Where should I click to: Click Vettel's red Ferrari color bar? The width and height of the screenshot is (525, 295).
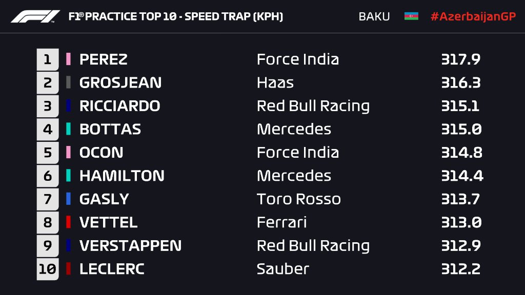tap(68, 222)
